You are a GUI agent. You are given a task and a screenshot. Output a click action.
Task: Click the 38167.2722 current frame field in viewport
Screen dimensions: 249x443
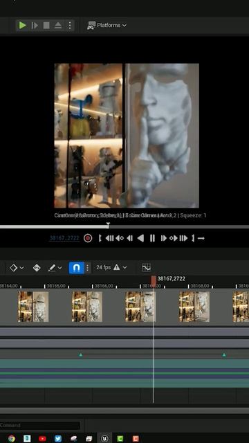click(x=64, y=238)
